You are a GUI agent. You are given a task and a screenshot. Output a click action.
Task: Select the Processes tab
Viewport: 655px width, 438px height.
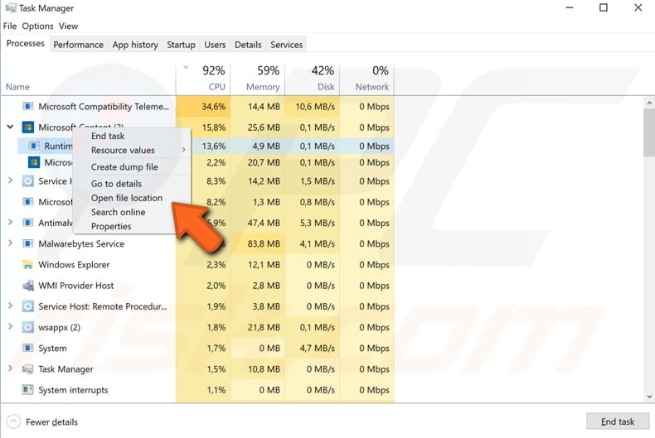[26, 43]
